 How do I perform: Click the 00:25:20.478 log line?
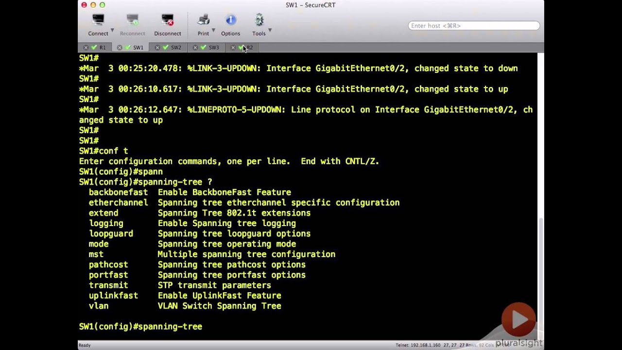[298, 69]
